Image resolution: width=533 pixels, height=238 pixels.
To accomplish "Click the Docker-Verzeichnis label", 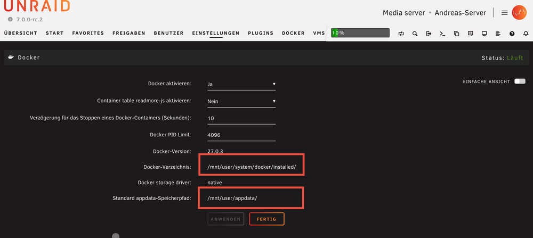I will pos(167,167).
